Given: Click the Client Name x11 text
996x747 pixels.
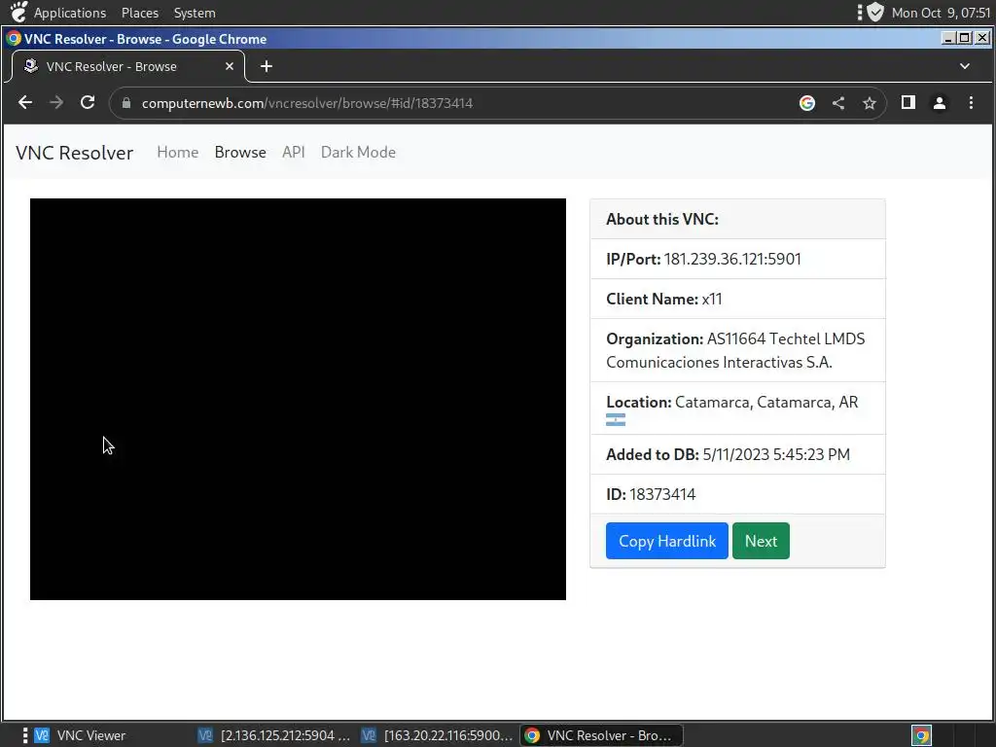Looking at the screenshot, I should [x=663, y=300].
